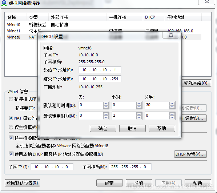Increase 最长租用时间 days value
Image resolution: width=217 pixels, height=193 pixels.
[106, 114]
